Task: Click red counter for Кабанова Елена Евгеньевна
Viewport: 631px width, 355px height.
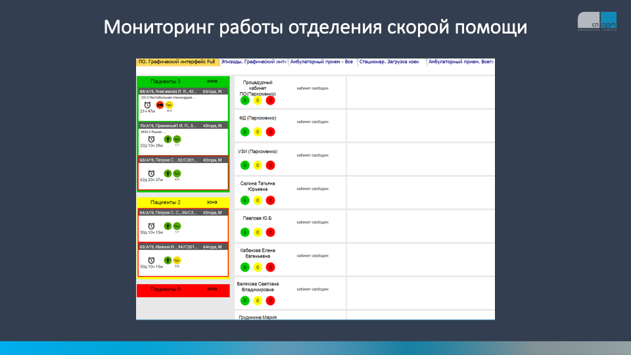Action: point(270,268)
